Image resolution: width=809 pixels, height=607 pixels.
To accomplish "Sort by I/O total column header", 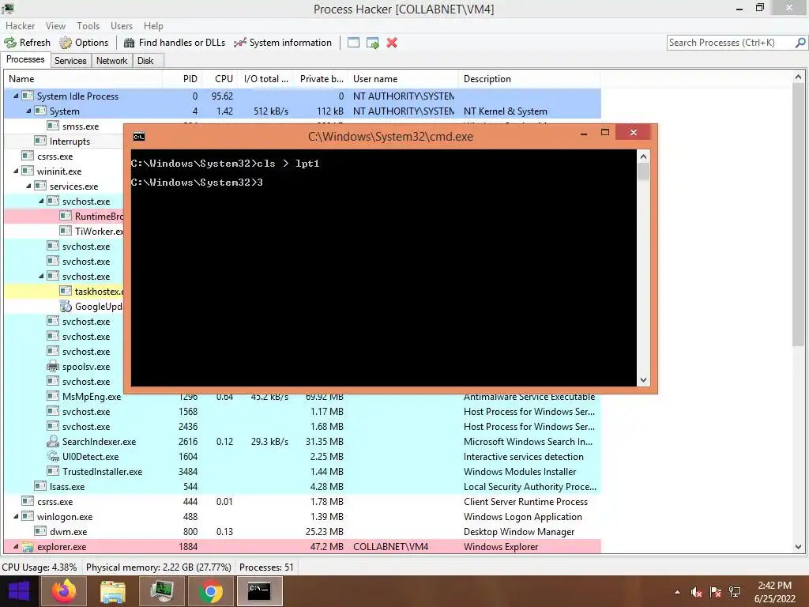I will coord(265,79).
